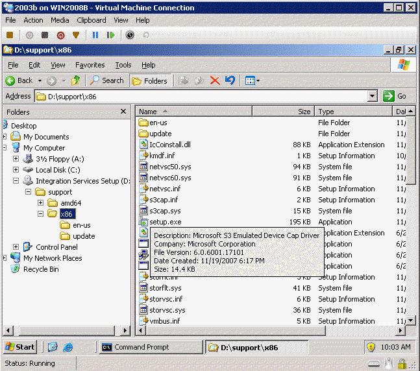Open the Address bar dropdown
The height and width of the screenshot is (371, 420).
372,96
